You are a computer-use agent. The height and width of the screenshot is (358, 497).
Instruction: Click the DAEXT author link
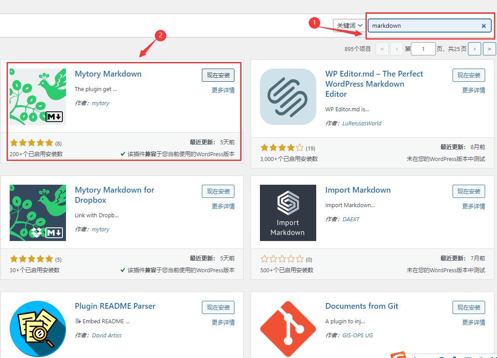pos(351,219)
